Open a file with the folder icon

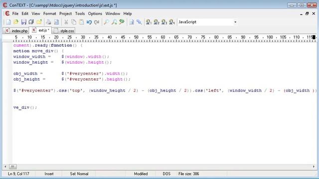point(16,22)
